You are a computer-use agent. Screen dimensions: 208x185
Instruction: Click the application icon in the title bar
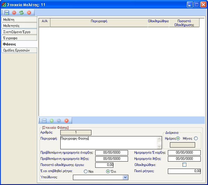(4, 5)
